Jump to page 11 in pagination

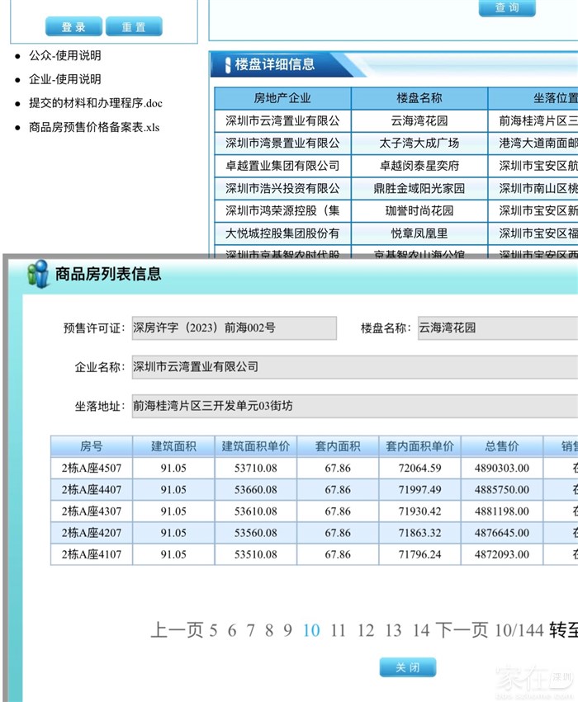tap(338, 631)
